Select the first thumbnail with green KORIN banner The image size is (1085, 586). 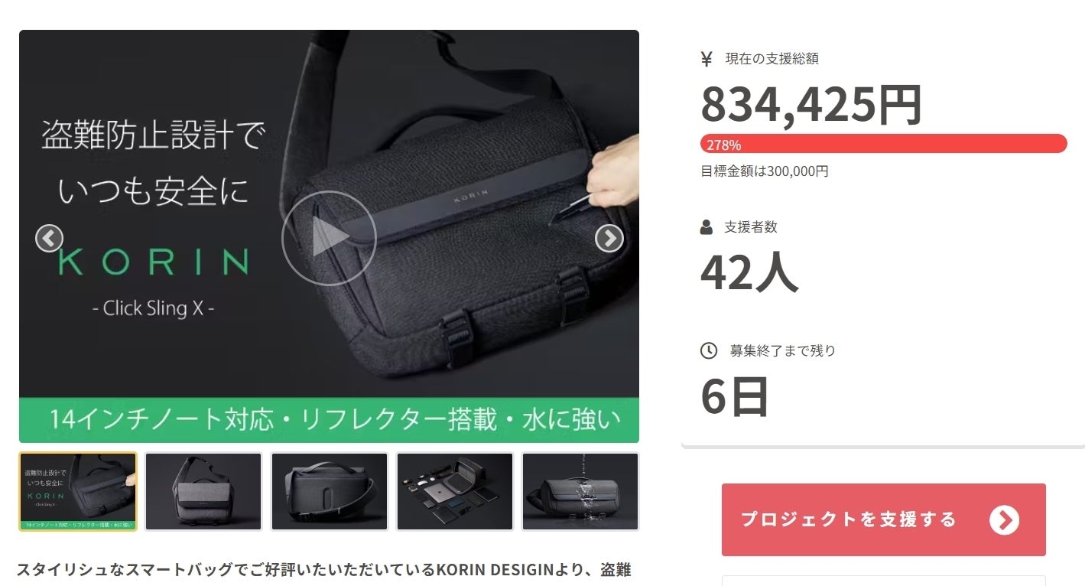(x=78, y=491)
